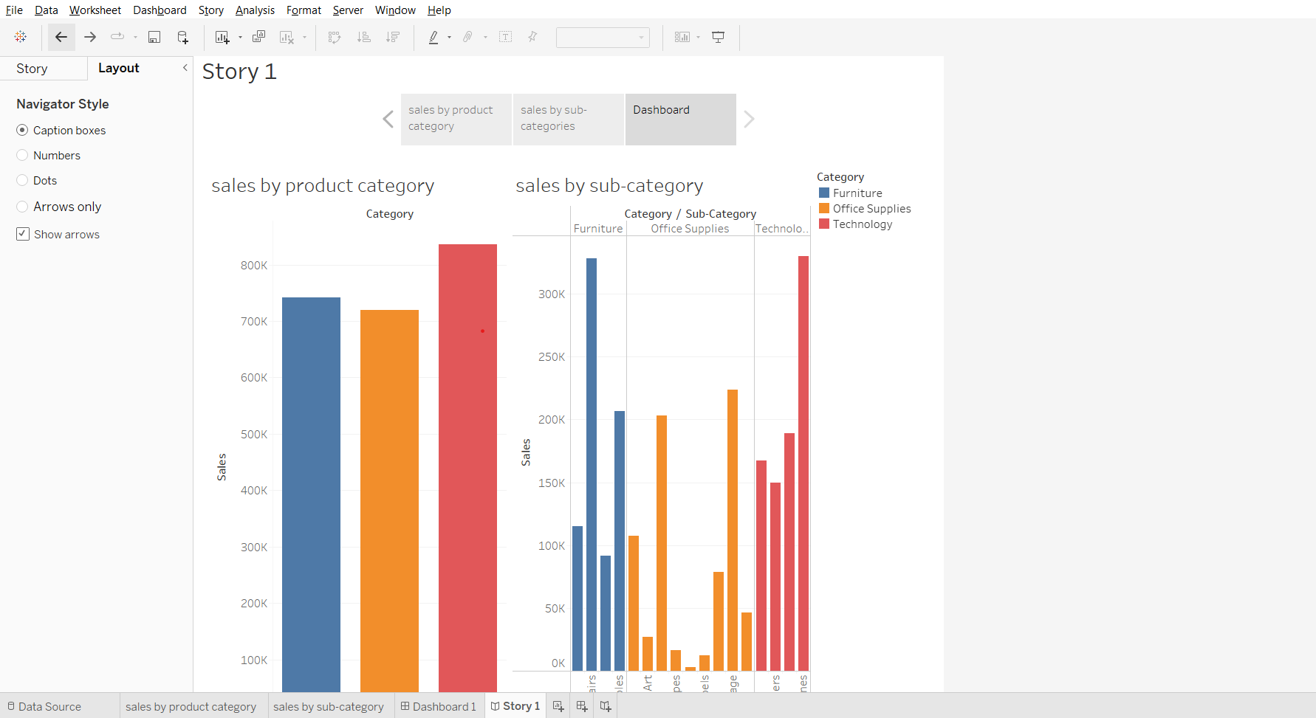Switch to the Story tab in side pane
Viewport: 1316px width, 718px height.
(x=32, y=69)
